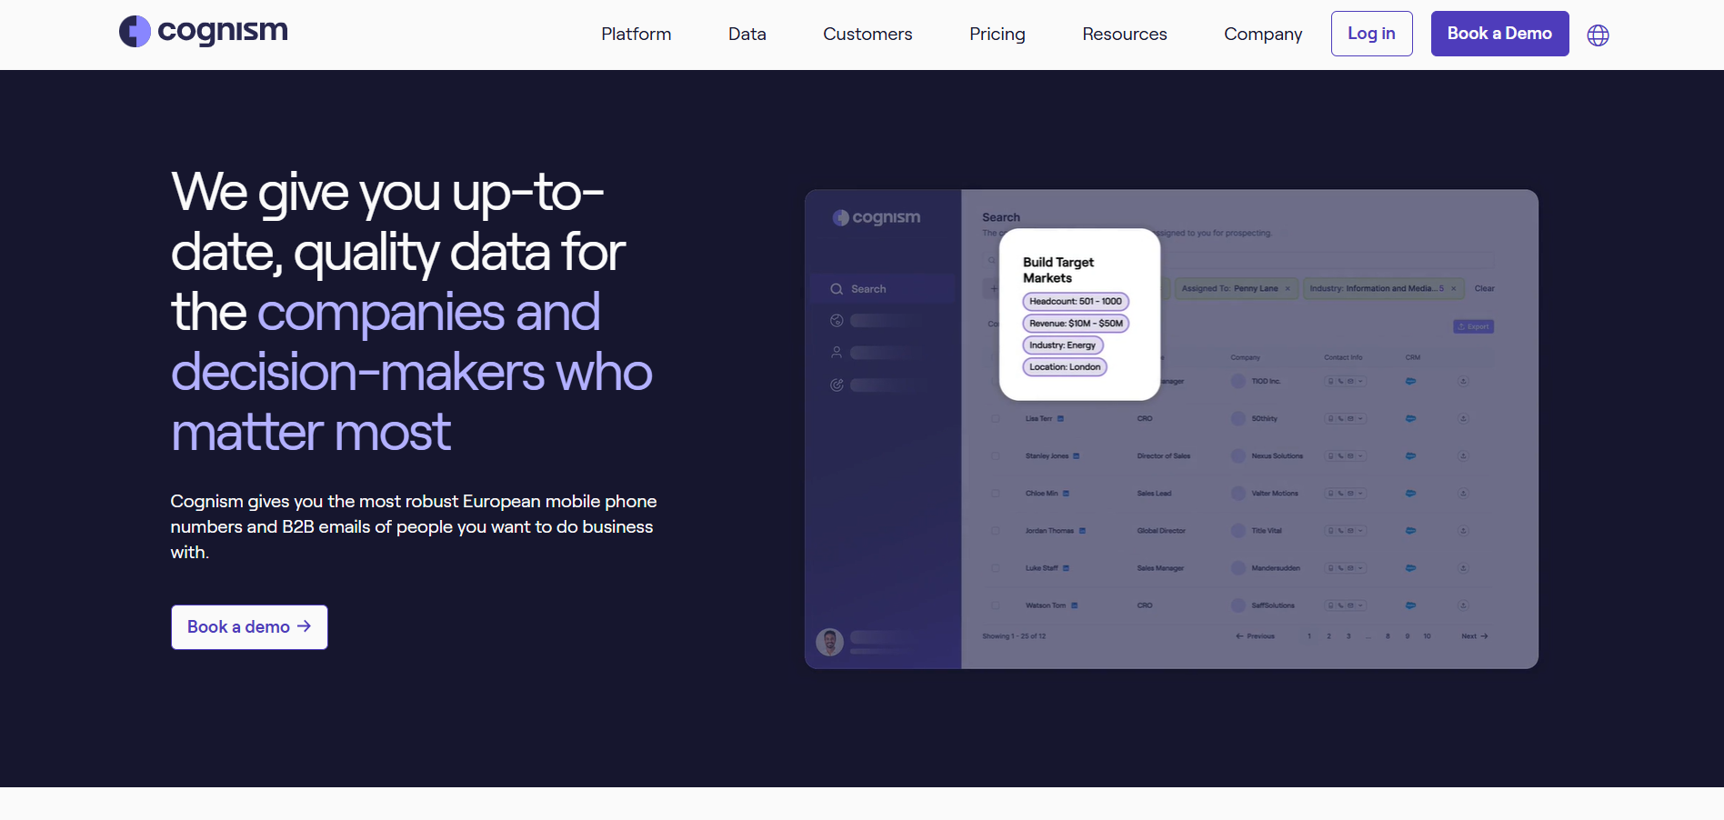This screenshot has height=820, width=1724.
Task: Tick the checkbox for Stanley Jones
Action: pyautogui.click(x=996, y=456)
